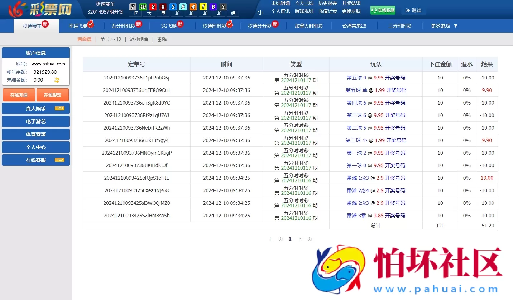
Task: Open the 历史报表 menu item
Action: click(327, 3)
